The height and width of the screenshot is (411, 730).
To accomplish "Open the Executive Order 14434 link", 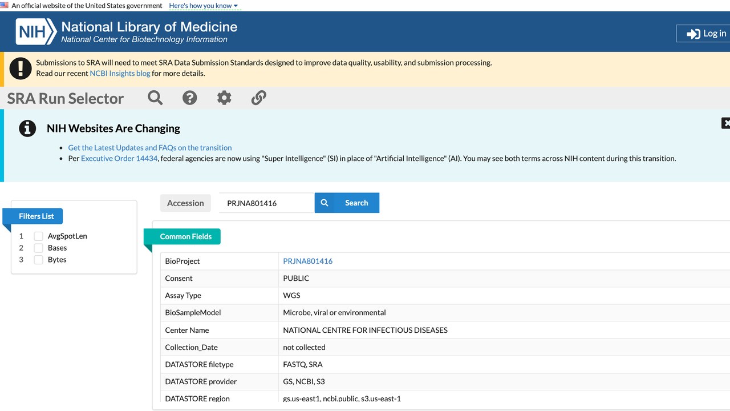I will 119,158.
